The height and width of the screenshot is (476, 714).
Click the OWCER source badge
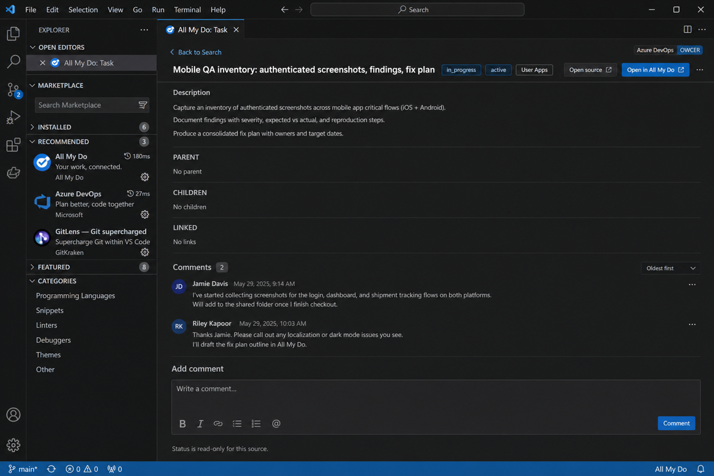click(x=689, y=50)
